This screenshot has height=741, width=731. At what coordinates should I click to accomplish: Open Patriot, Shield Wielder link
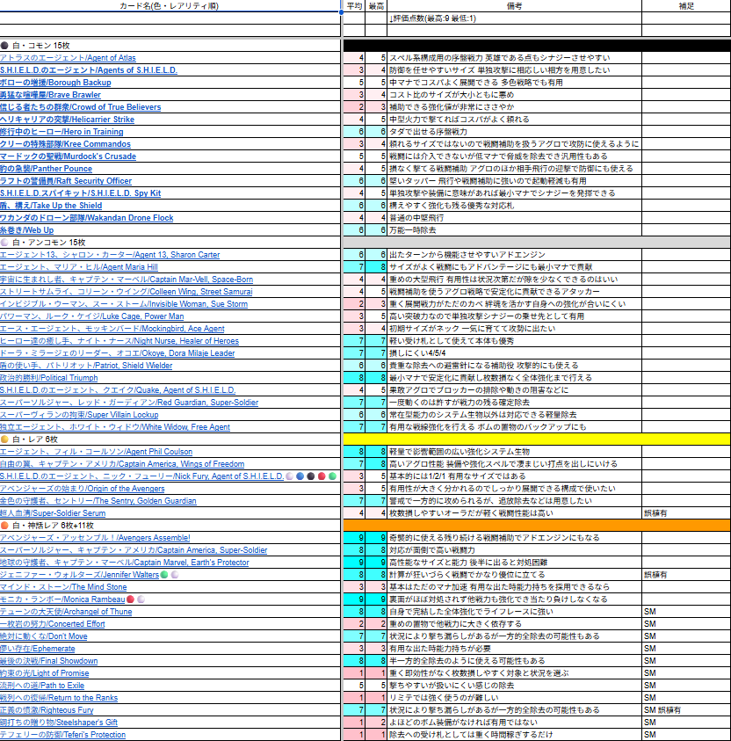pos(86,366)
